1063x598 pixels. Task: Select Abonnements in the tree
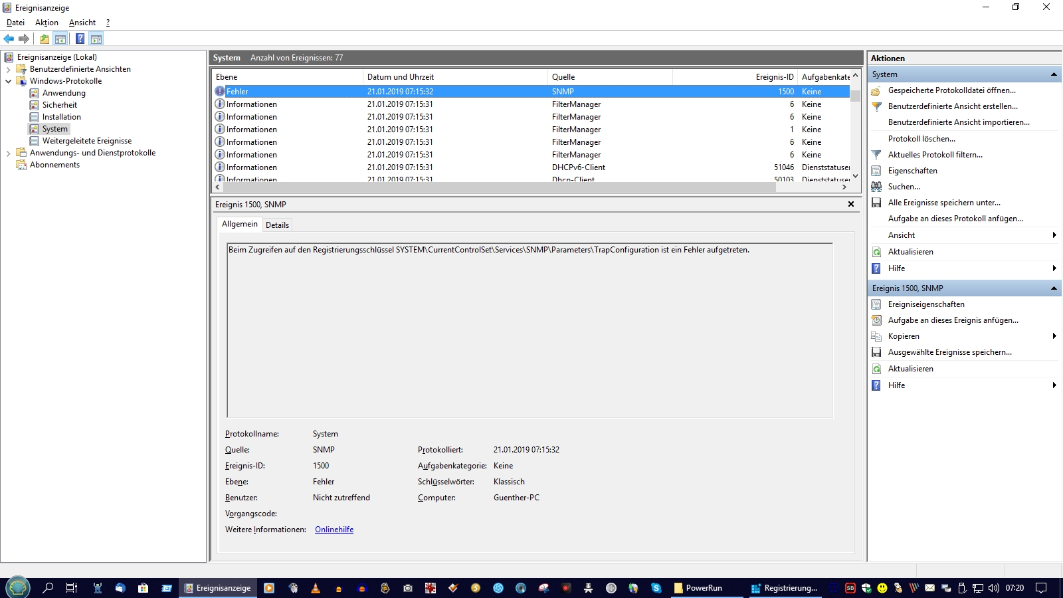(54, 165)
